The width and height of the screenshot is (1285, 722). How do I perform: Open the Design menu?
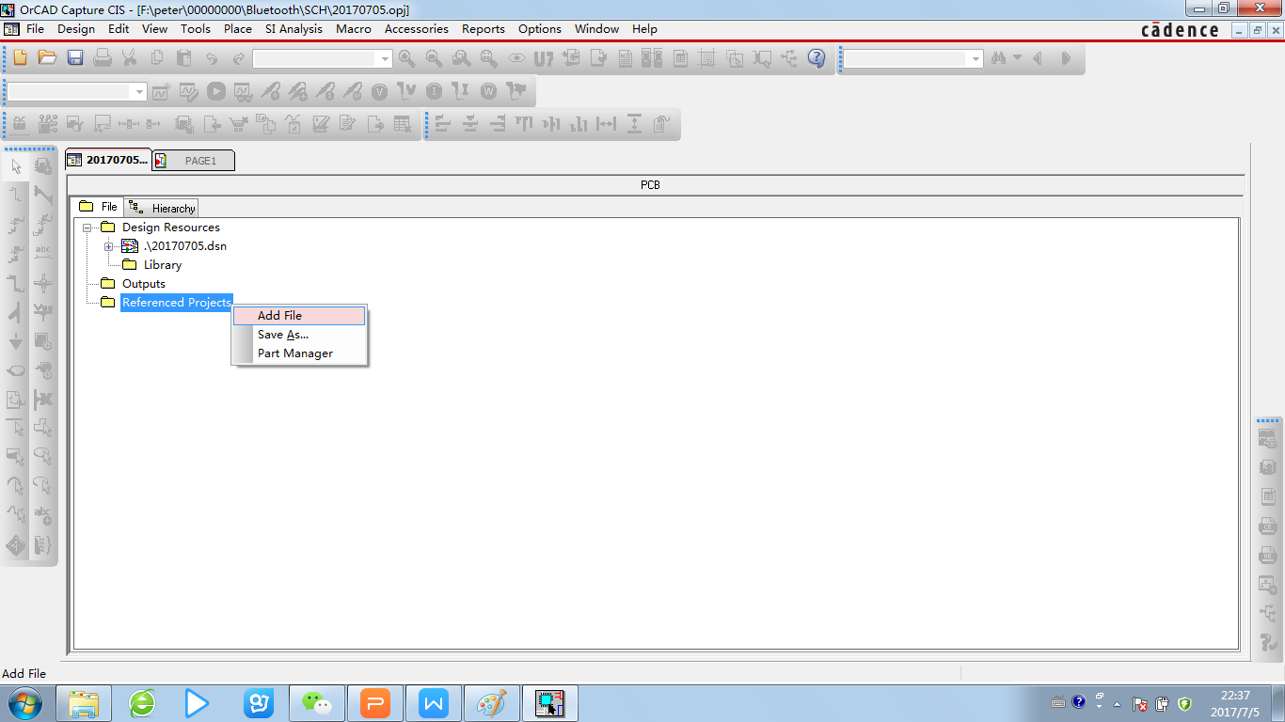76,29
